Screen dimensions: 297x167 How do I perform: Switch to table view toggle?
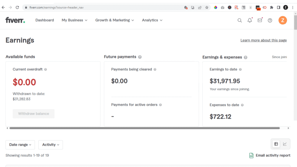276,144
